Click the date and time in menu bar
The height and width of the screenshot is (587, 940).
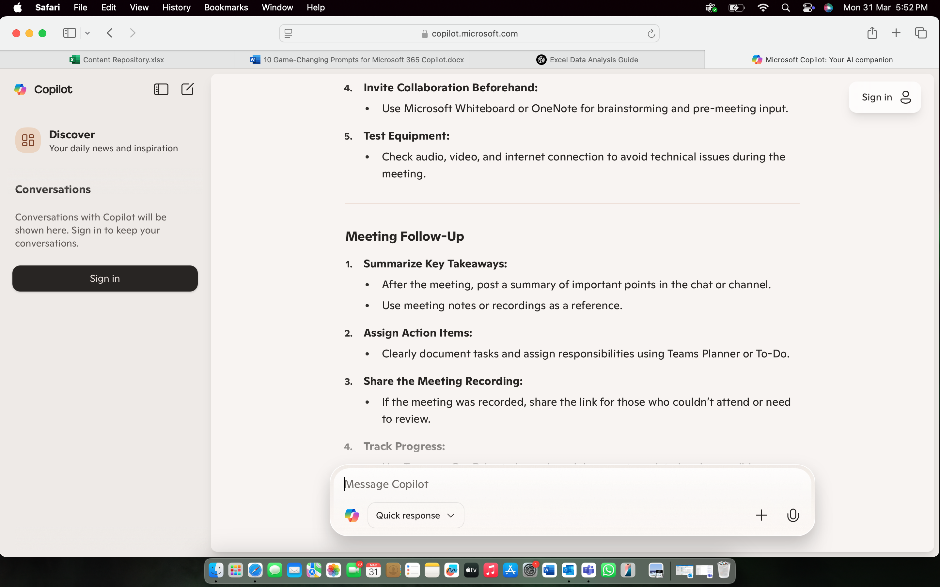click(885, 8)
